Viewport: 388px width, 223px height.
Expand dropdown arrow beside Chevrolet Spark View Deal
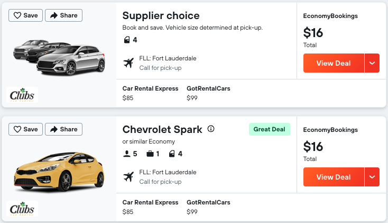[372, 177]
